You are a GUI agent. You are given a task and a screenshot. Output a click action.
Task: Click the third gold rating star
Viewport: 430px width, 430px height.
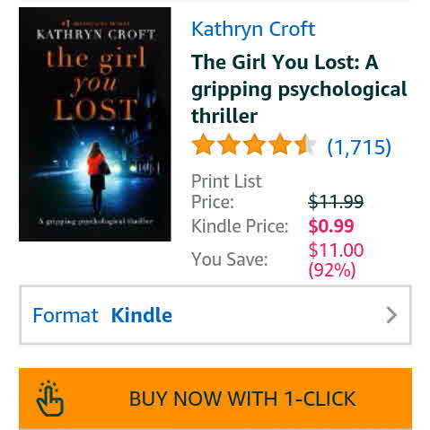tap(254, 145)
